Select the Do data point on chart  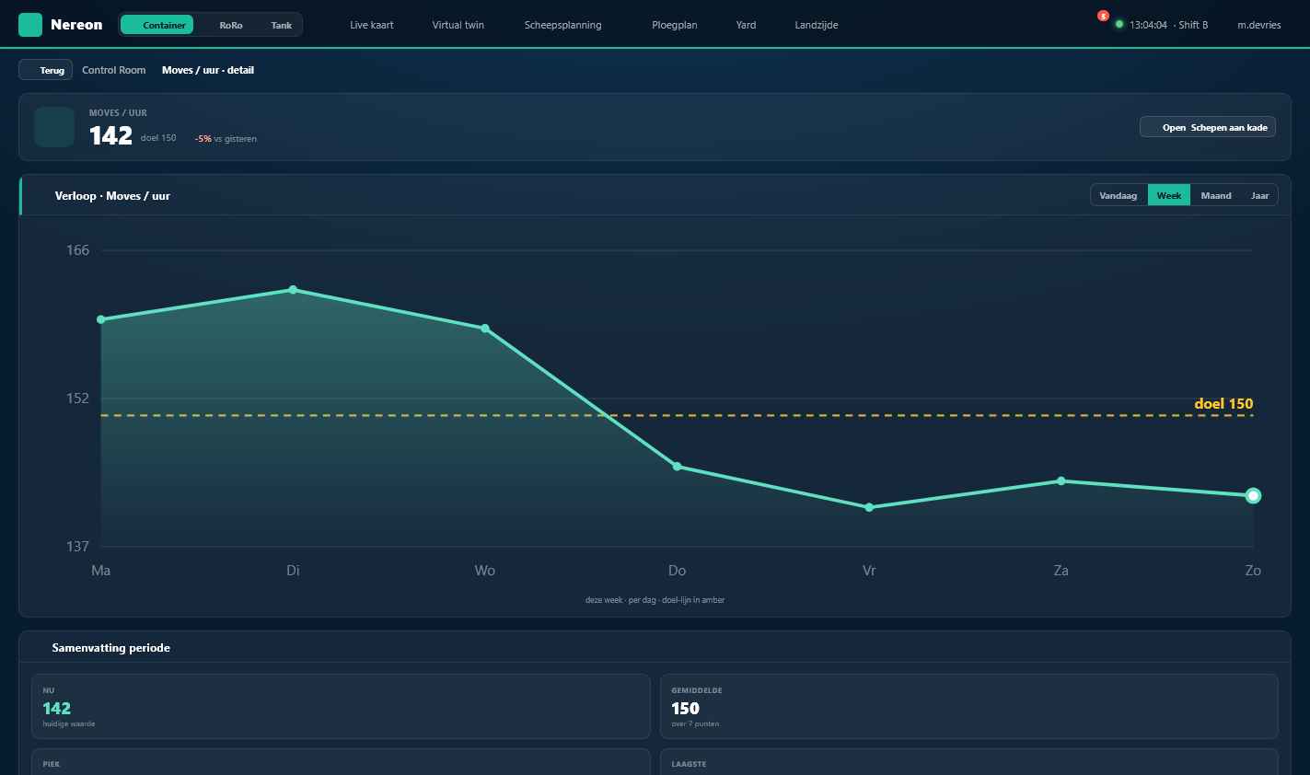678,467
